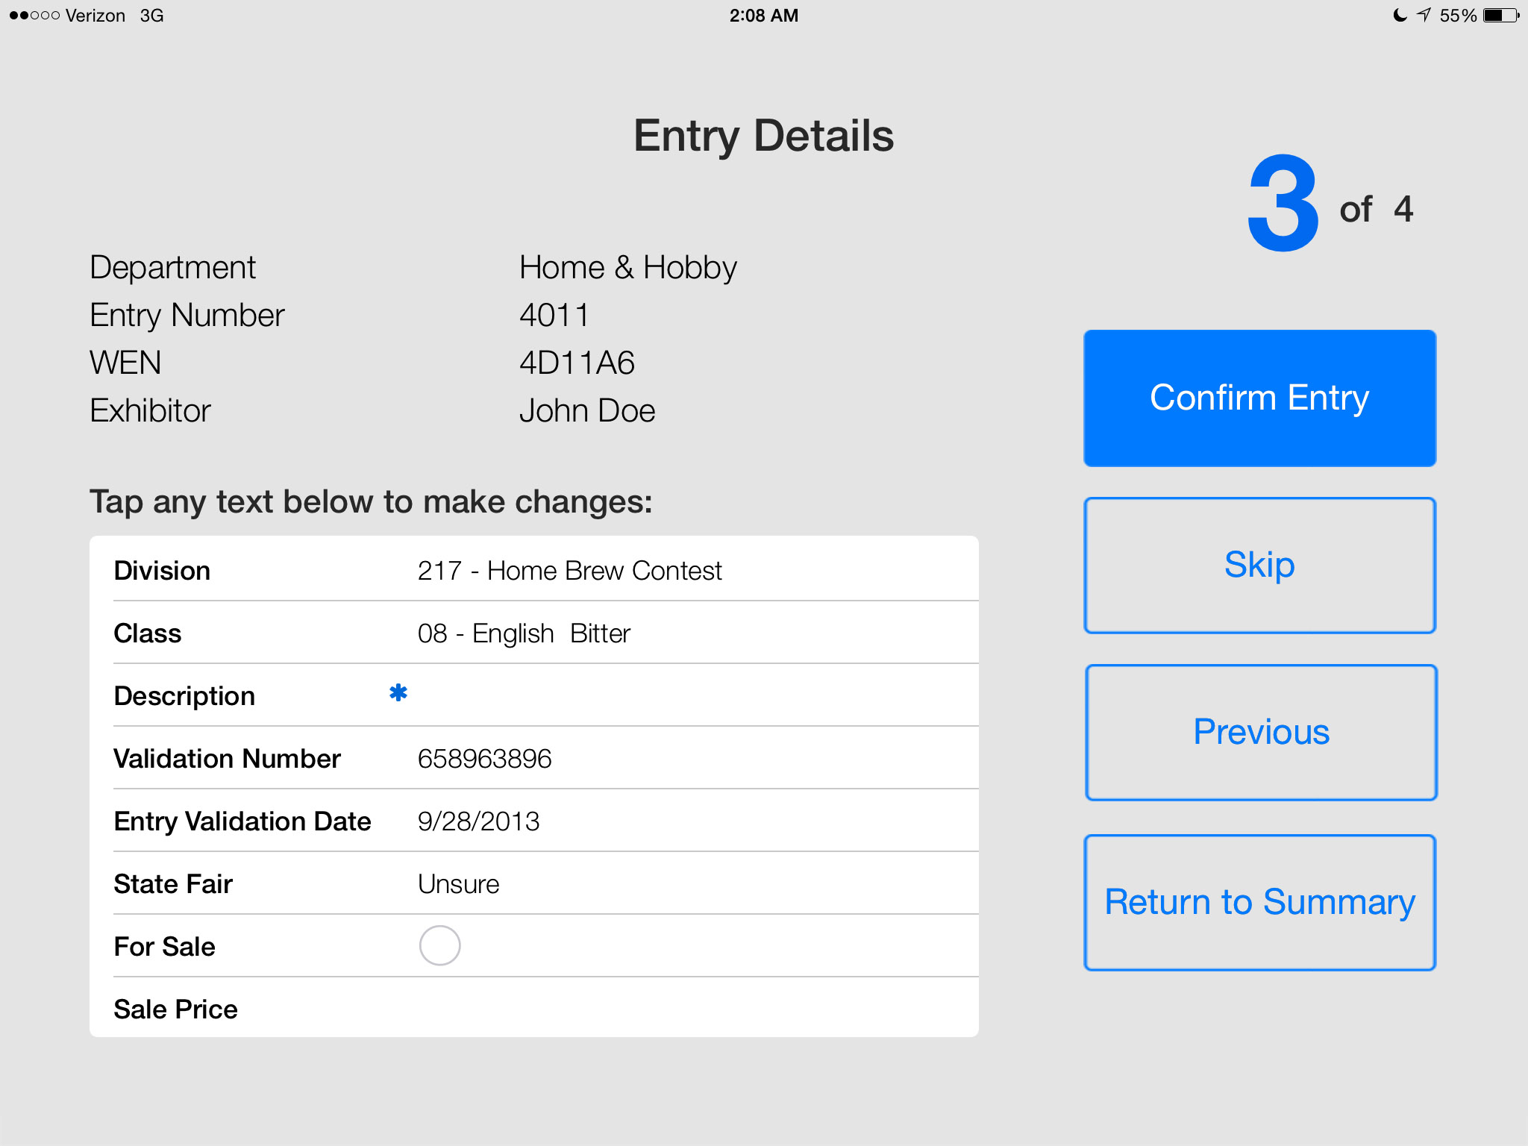The image size is (1528, 1146).
Task: Tap the Entry Details heading
Action: (763, 136)
